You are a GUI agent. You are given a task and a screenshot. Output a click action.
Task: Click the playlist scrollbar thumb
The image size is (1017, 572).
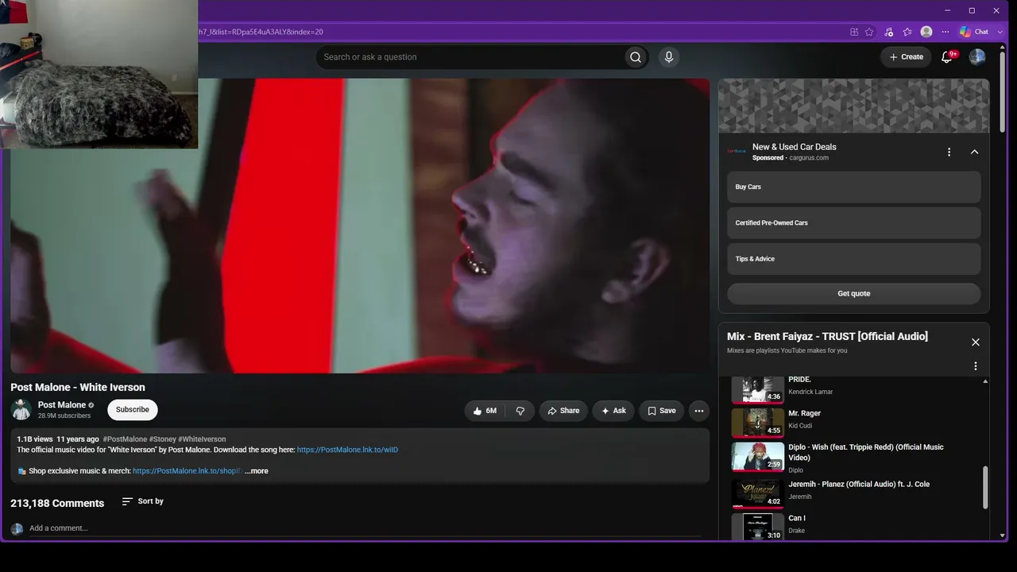tap(986, 487)
